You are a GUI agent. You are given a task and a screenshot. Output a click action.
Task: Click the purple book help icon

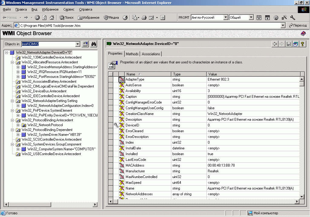click(303, 33)
